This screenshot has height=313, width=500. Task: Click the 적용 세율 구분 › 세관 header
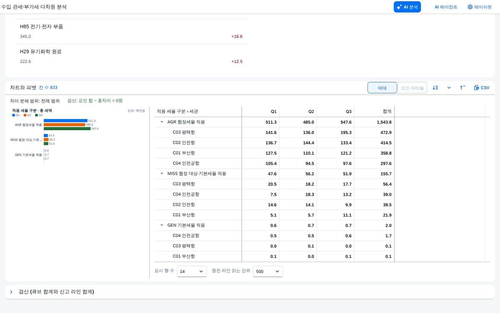(198, 111)
